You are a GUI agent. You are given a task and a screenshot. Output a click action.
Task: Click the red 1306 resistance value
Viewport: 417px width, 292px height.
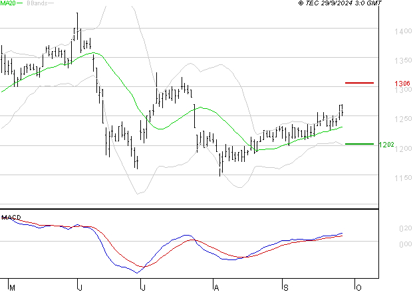(x=402, y=84)
